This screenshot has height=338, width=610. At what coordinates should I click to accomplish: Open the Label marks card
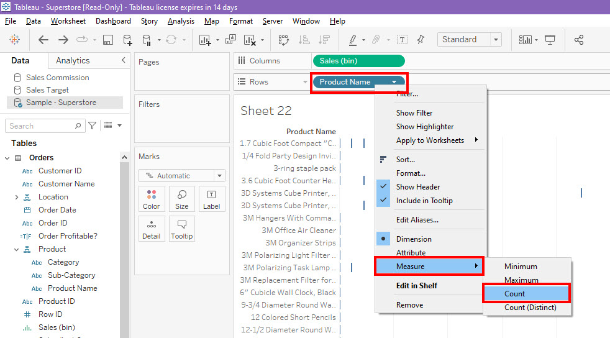click(212, 199)
